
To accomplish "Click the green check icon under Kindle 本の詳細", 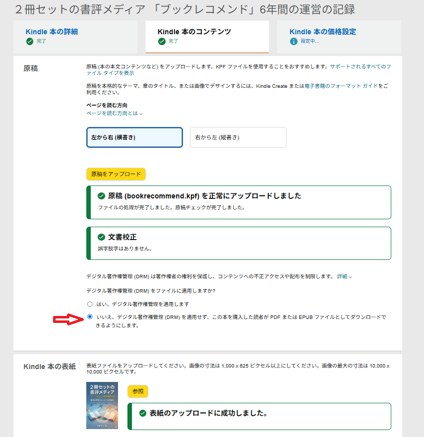I will click(30, 42).
